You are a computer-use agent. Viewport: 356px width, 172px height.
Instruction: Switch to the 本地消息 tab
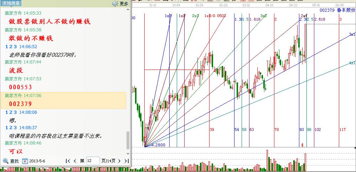(11, 3)
